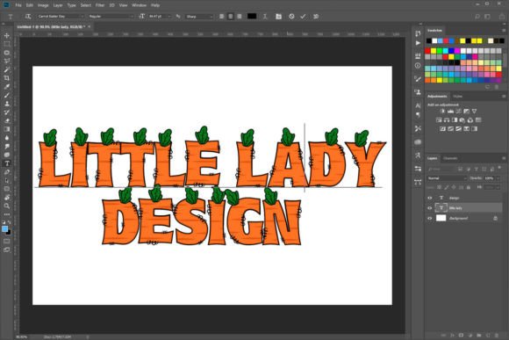Viewport: 509px width, 340px height.
Task: Select the Hand tool
Action: click(7, 197)
